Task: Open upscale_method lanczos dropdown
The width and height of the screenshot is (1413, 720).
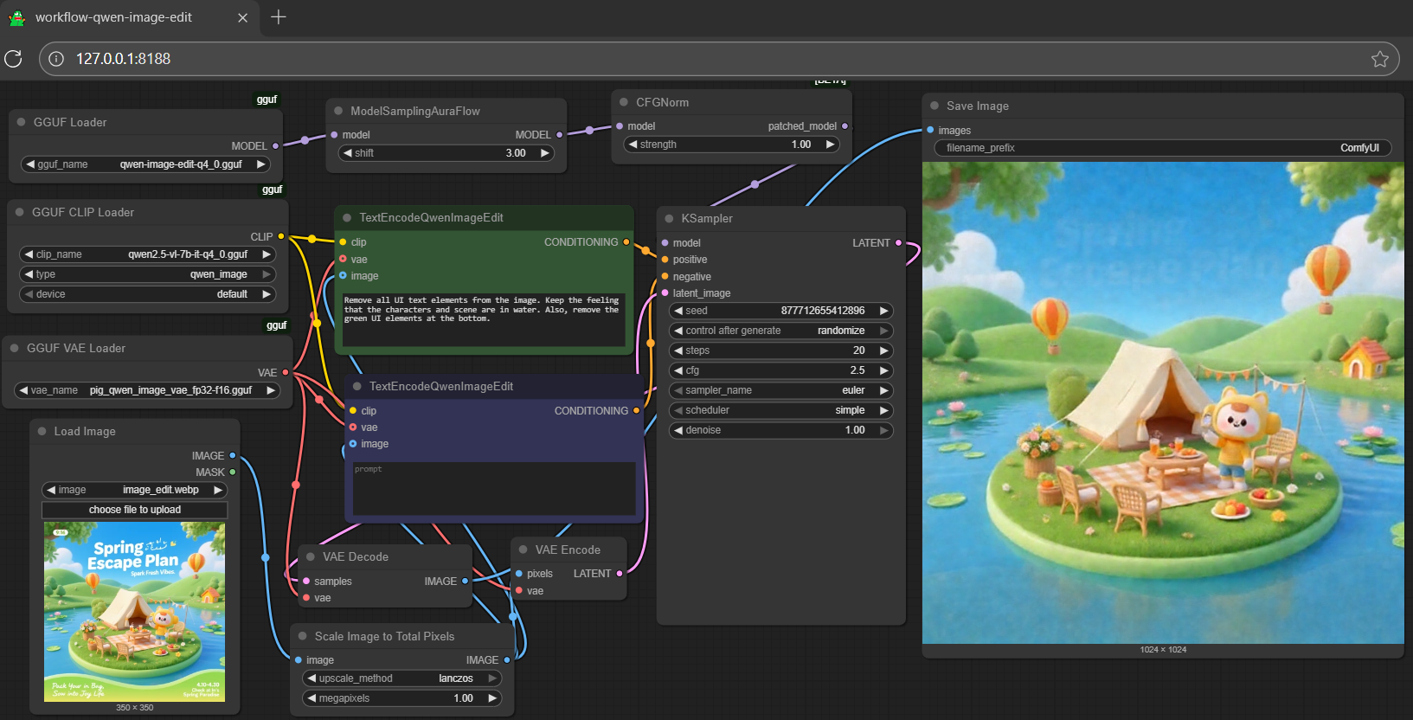Action: click(402, 678)
